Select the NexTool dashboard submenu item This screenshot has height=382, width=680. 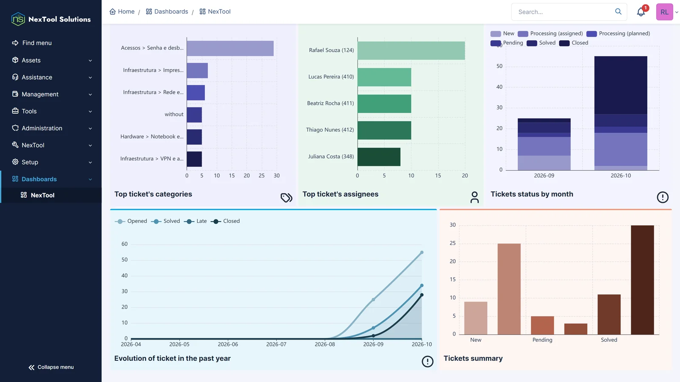[51, 195]
